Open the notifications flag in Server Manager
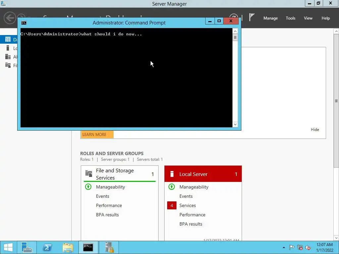The height and width of the screenshot is (254, 339). [x=252, y=17]
